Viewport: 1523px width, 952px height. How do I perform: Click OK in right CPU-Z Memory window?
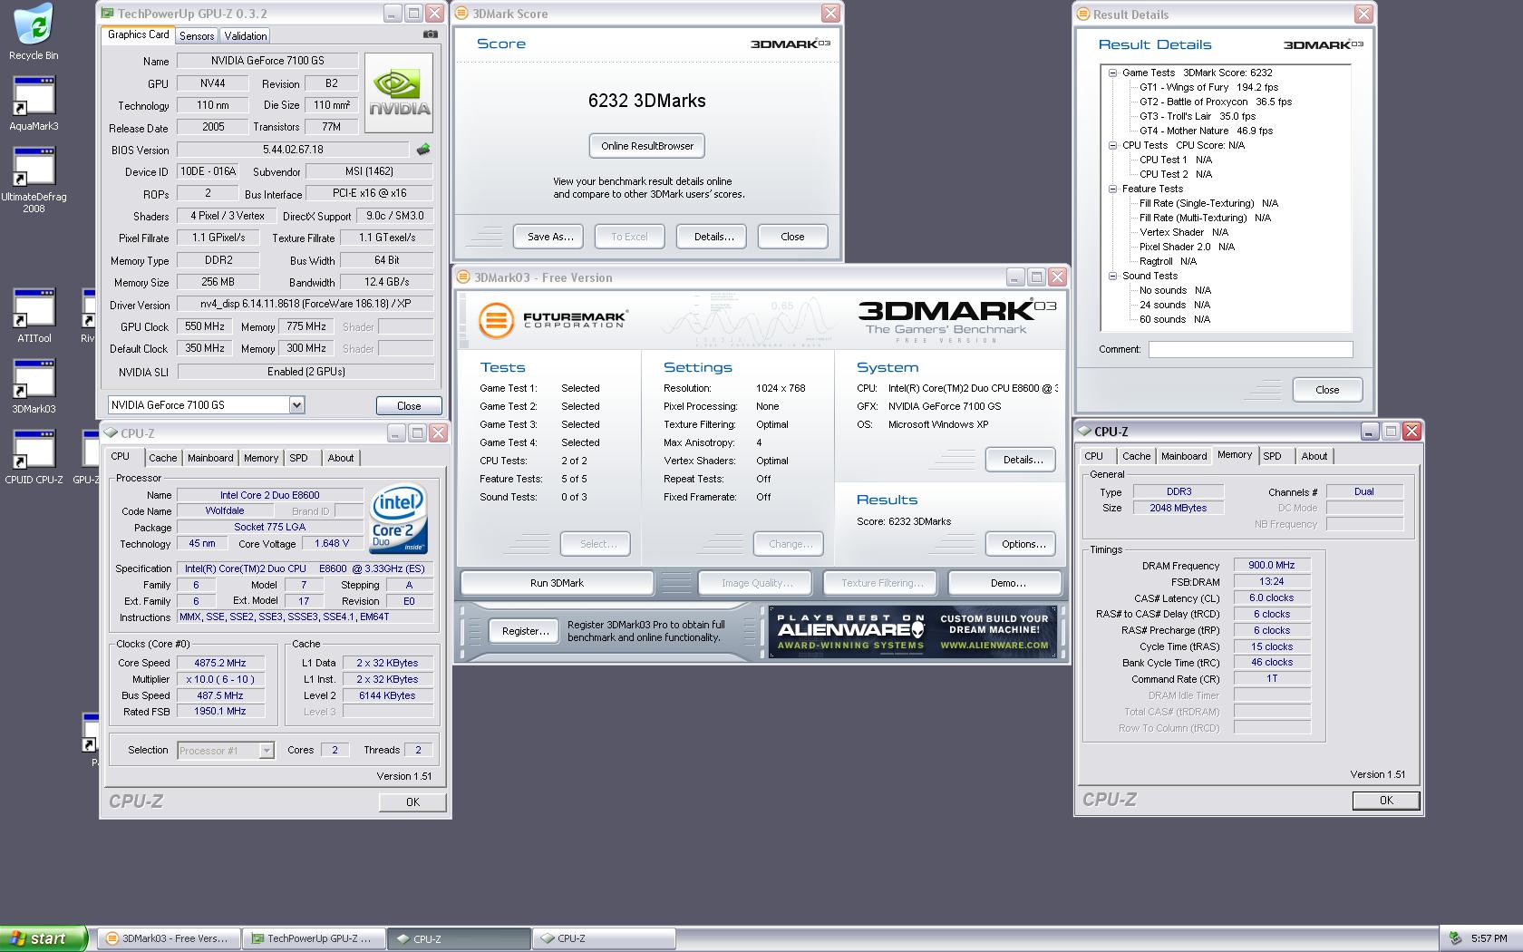[1386, 801]
